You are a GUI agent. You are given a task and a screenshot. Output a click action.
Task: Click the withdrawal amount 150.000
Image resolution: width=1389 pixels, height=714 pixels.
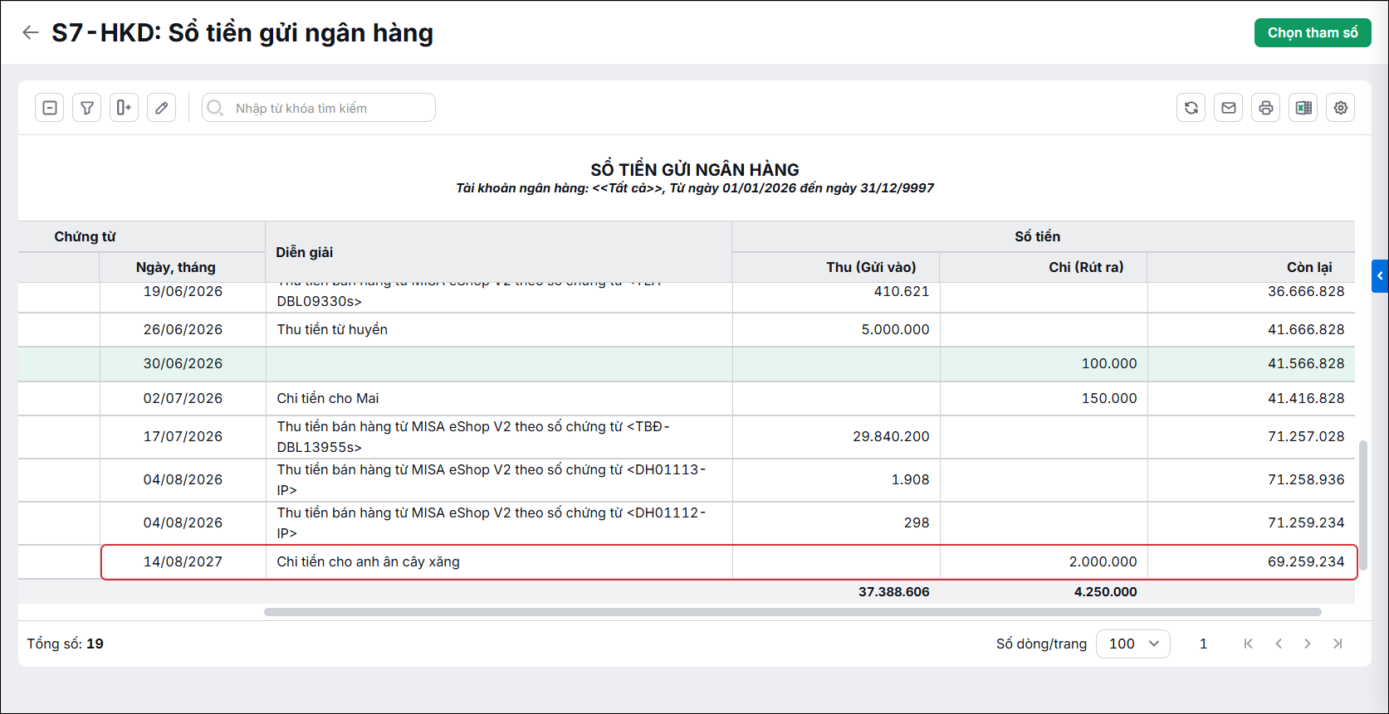click(1109, 398)
